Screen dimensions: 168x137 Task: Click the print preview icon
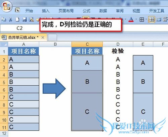(31, 19)
